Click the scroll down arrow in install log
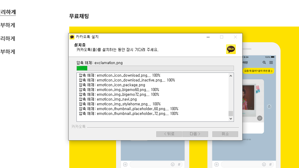The image size is (299, 168). click(x=231, y=119)
